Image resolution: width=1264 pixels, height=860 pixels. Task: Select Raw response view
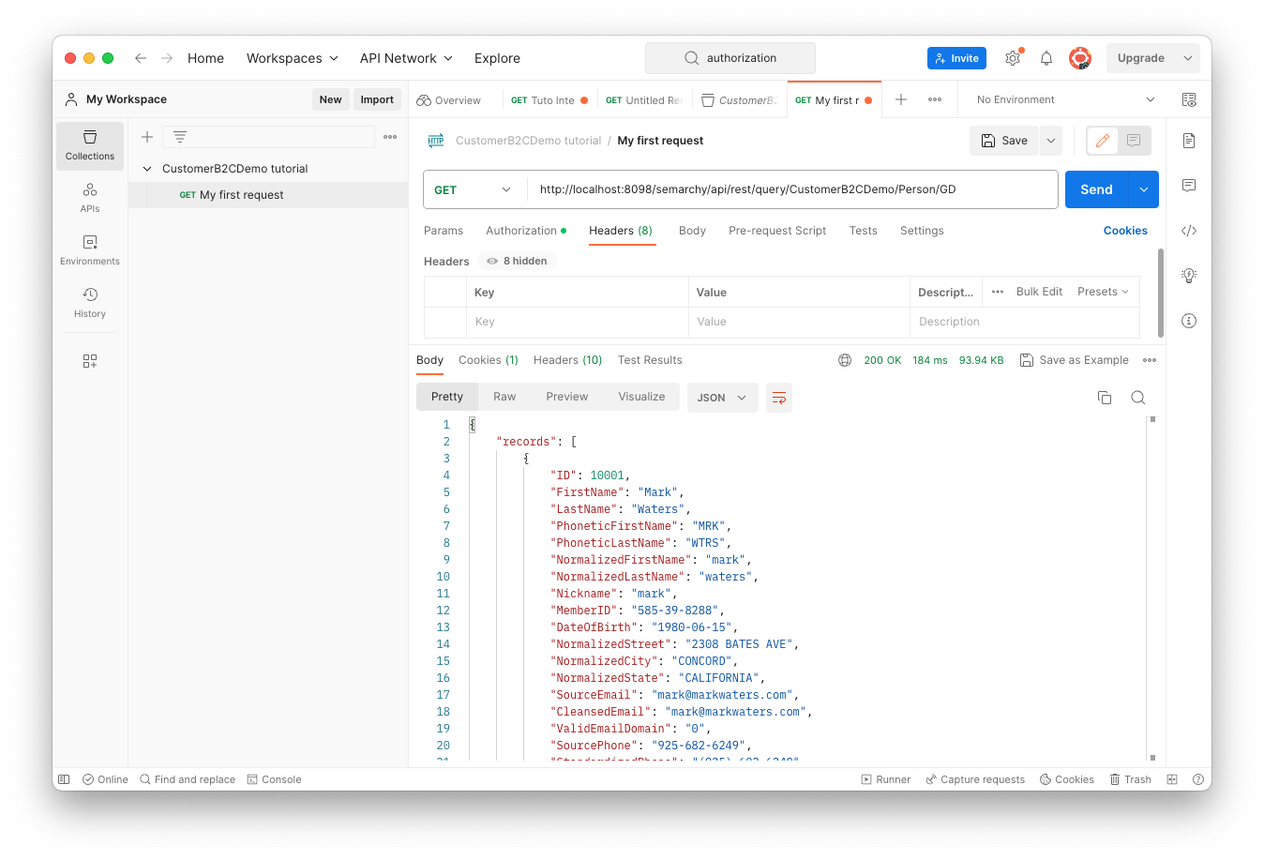504,397
